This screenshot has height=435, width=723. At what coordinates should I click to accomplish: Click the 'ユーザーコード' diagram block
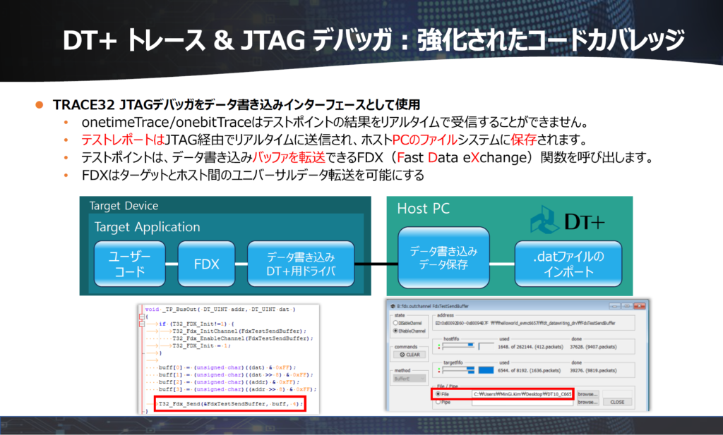[130, 264]
